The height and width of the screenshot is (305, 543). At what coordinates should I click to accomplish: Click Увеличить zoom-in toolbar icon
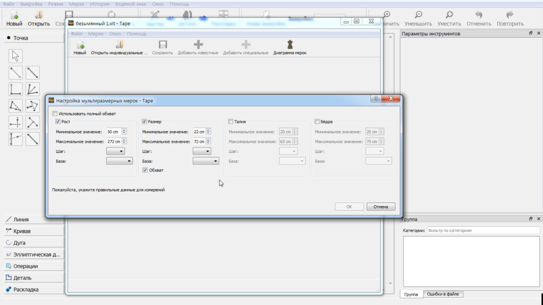coord(387,15)
